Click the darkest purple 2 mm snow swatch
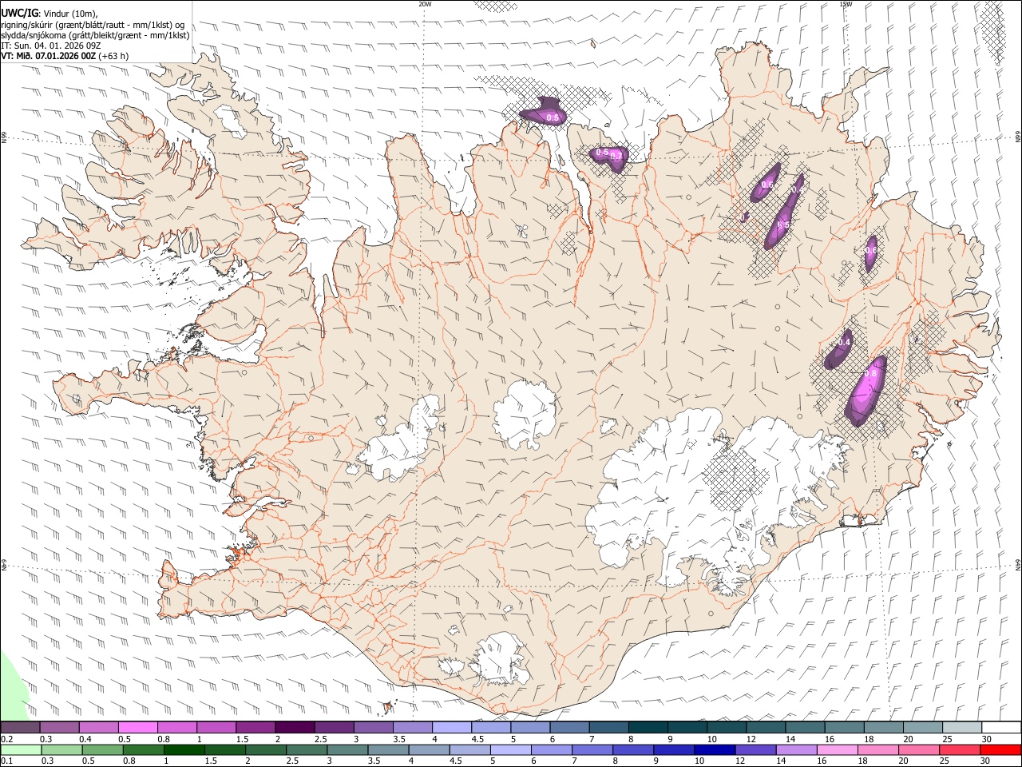The image size is (1022, 767). point(294,727)
